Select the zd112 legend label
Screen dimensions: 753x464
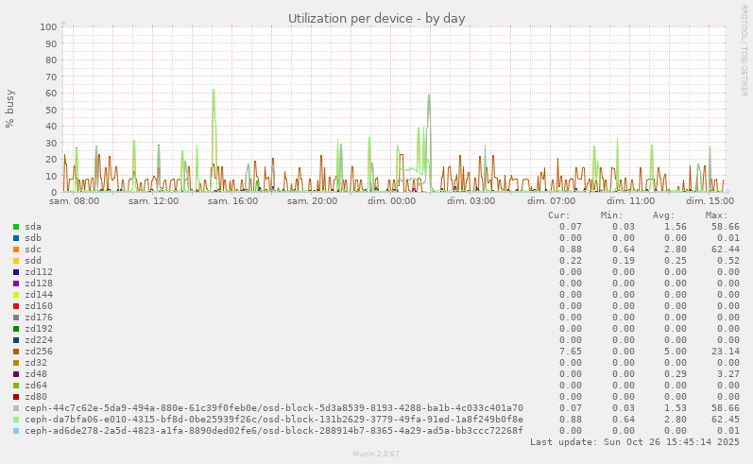pyautogui.click(x=38, y=272)
